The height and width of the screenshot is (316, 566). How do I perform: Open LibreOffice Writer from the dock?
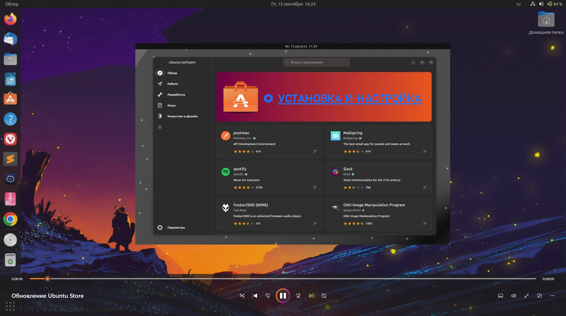coord(10,79)
